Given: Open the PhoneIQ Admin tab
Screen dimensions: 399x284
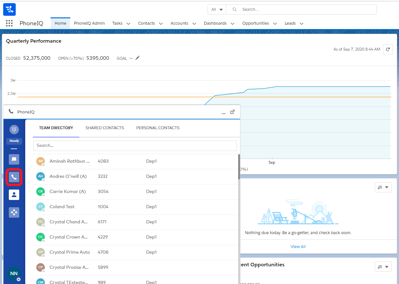Looking at the screenshot, I should [x=89, y=23].
